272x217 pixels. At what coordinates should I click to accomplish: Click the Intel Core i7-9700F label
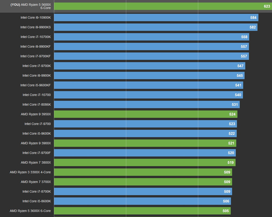coord(37,153)
